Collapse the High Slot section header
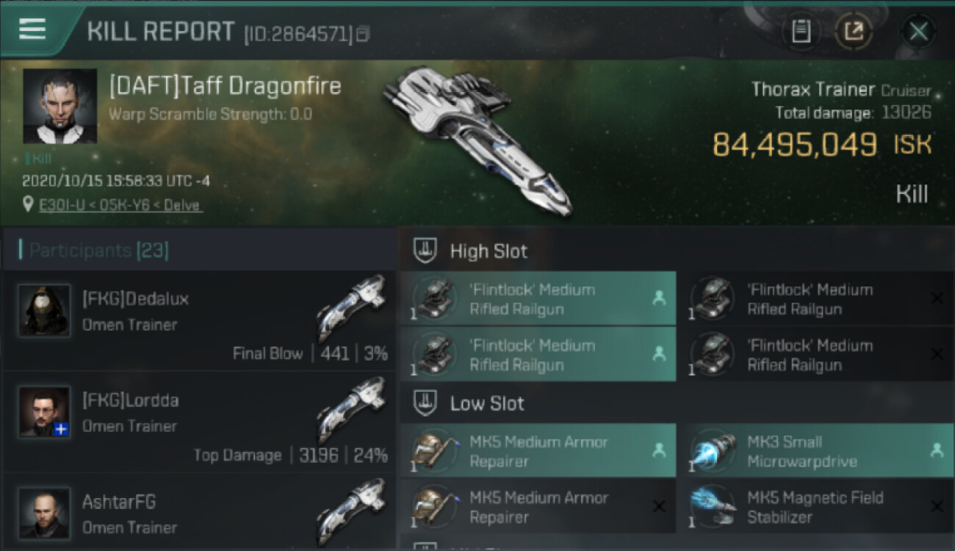This screenshot has width=955, height=551. click(x=677, y=251)
